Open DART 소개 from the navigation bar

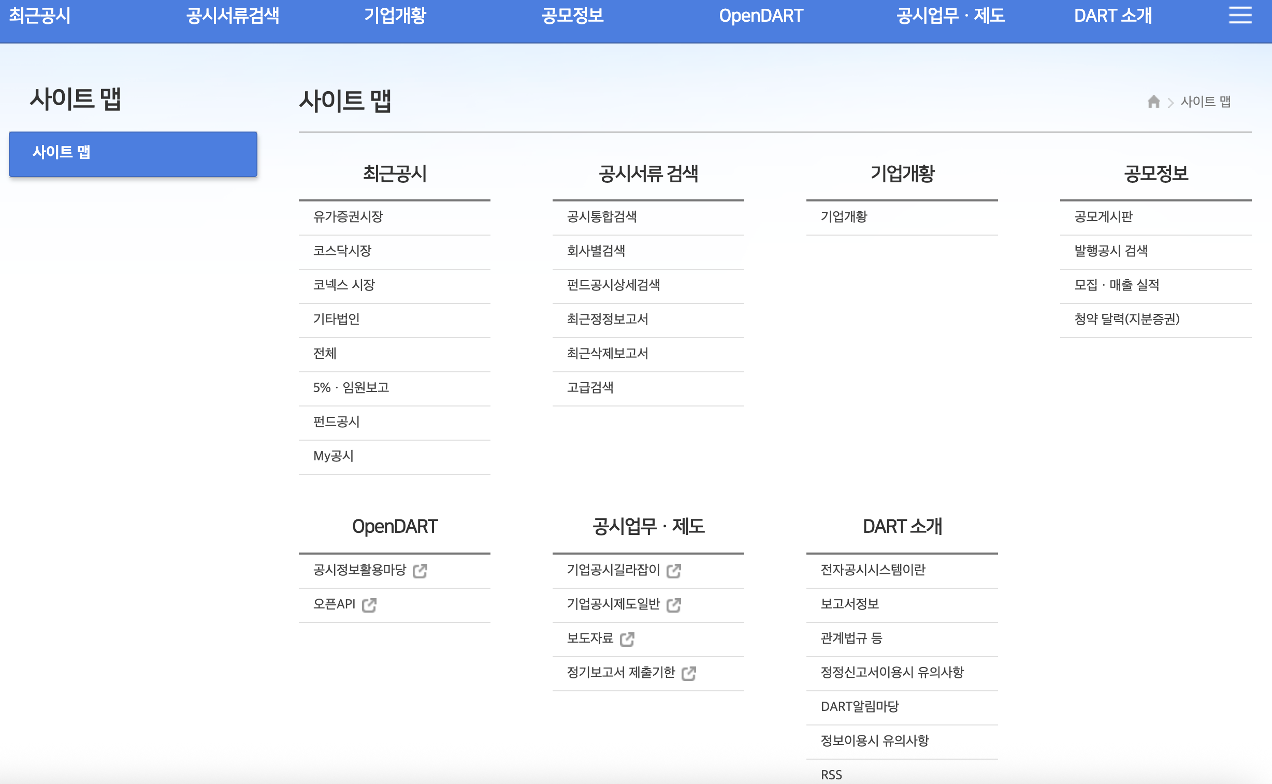(x=1113, y=16)
